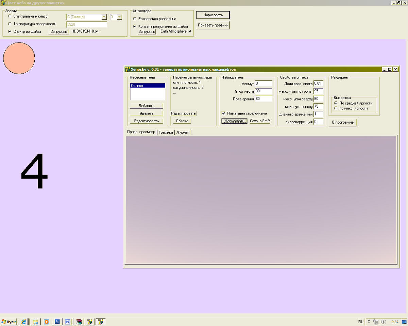Screen dimensions: 408x326
Task: Click the затуманенность: 2 text
Action: pos(188,88)
